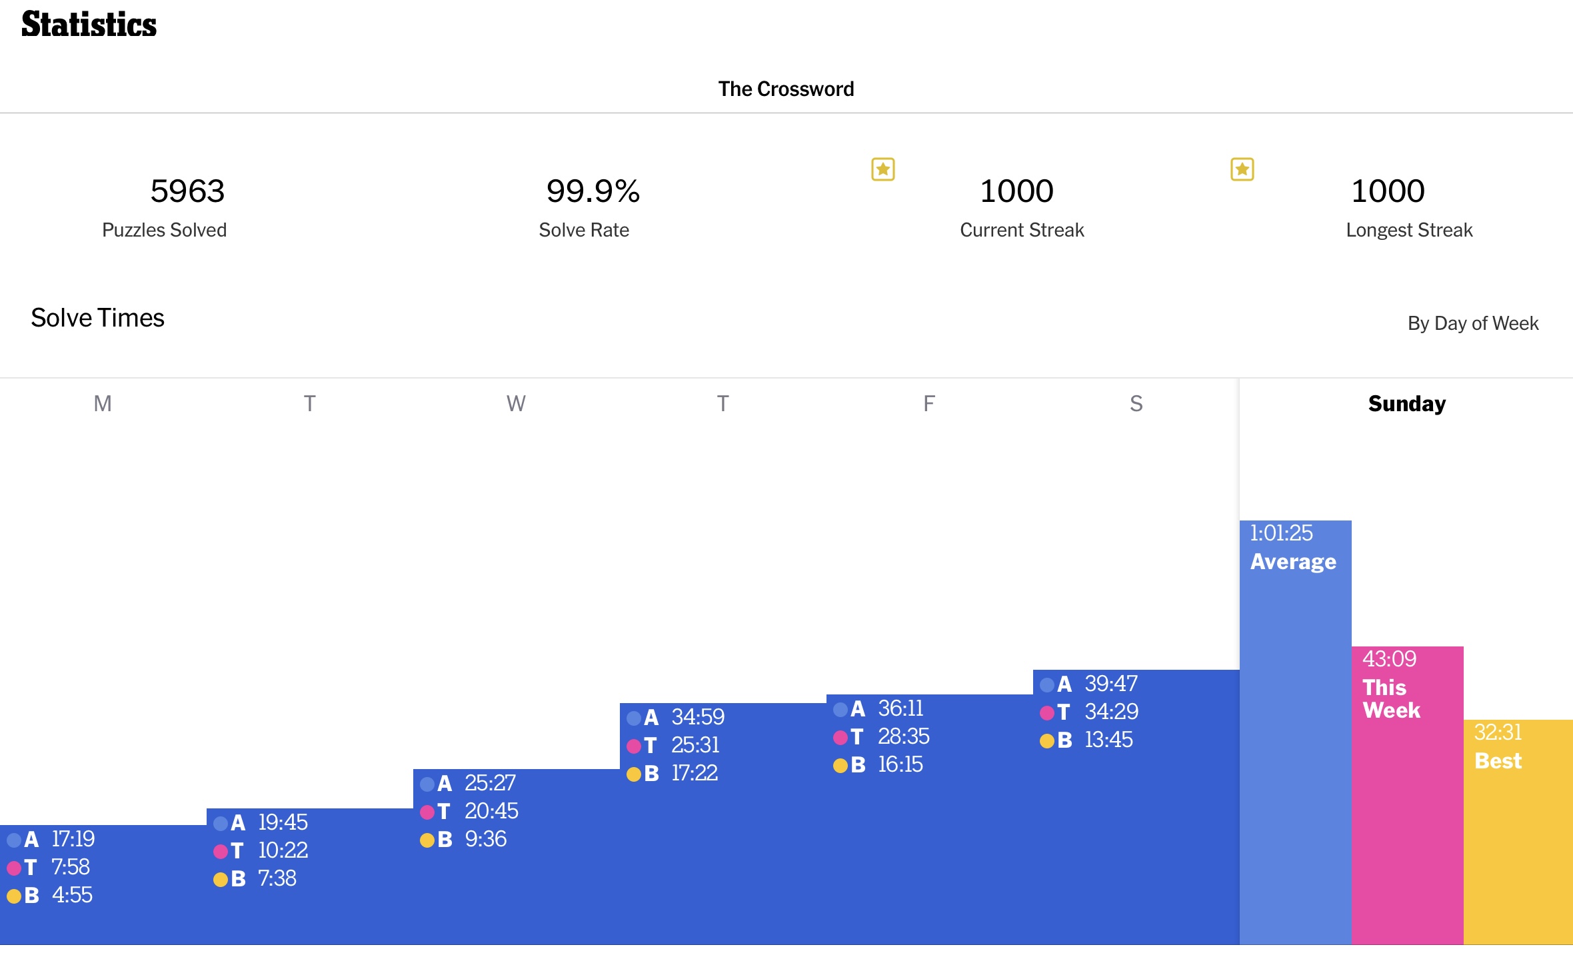The image size is (1573, 957).
Task: Click Monday's pink This Week dot
Action: tap(14, 868)
